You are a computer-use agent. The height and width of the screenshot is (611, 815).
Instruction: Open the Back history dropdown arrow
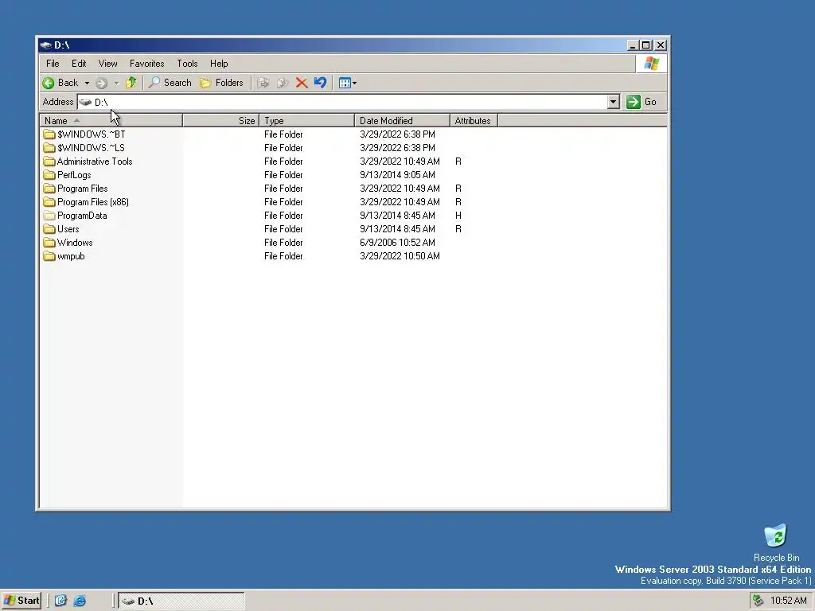87,83
